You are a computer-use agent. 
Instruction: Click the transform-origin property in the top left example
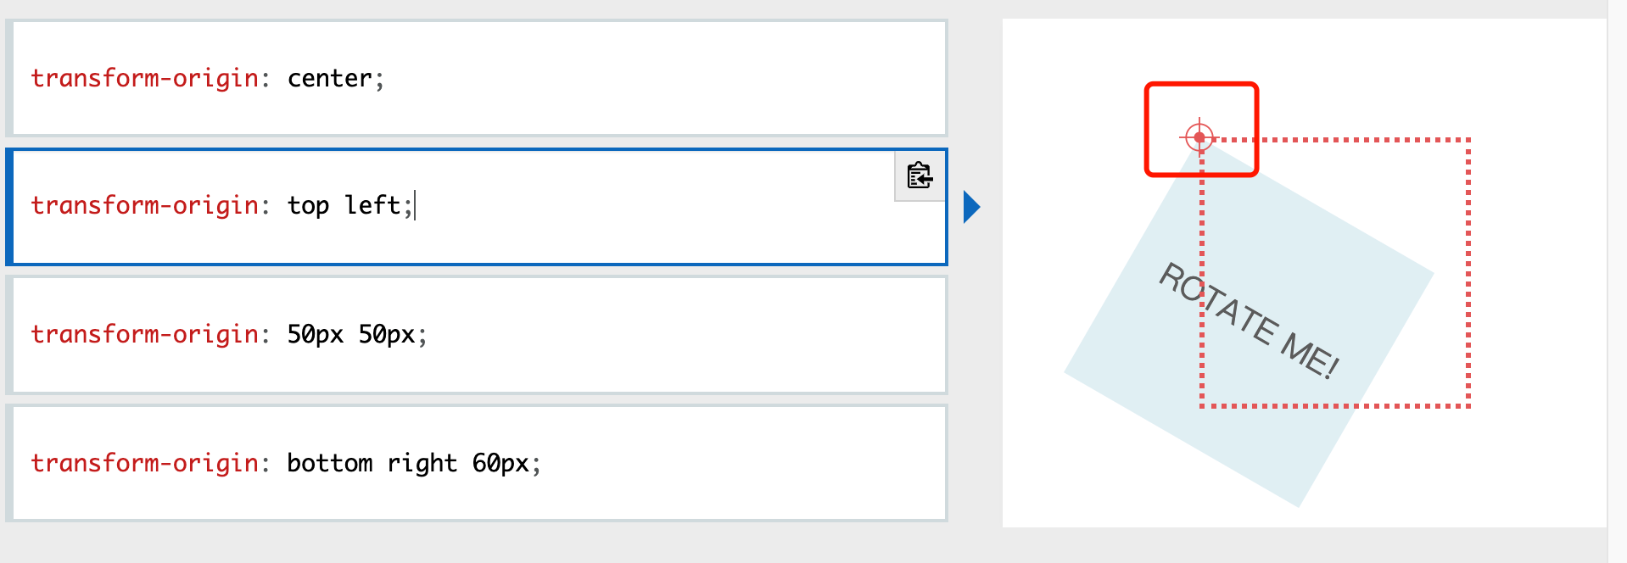[x=144, y=206]
